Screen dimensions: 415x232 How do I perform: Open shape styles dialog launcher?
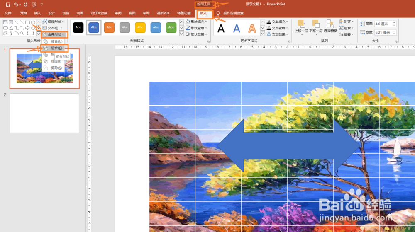(209, 41)
